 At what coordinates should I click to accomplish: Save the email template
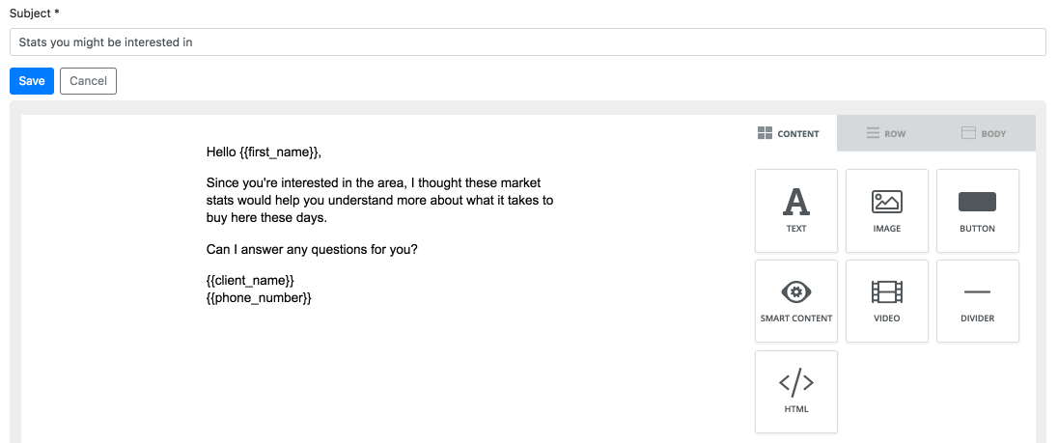point(32,81)
